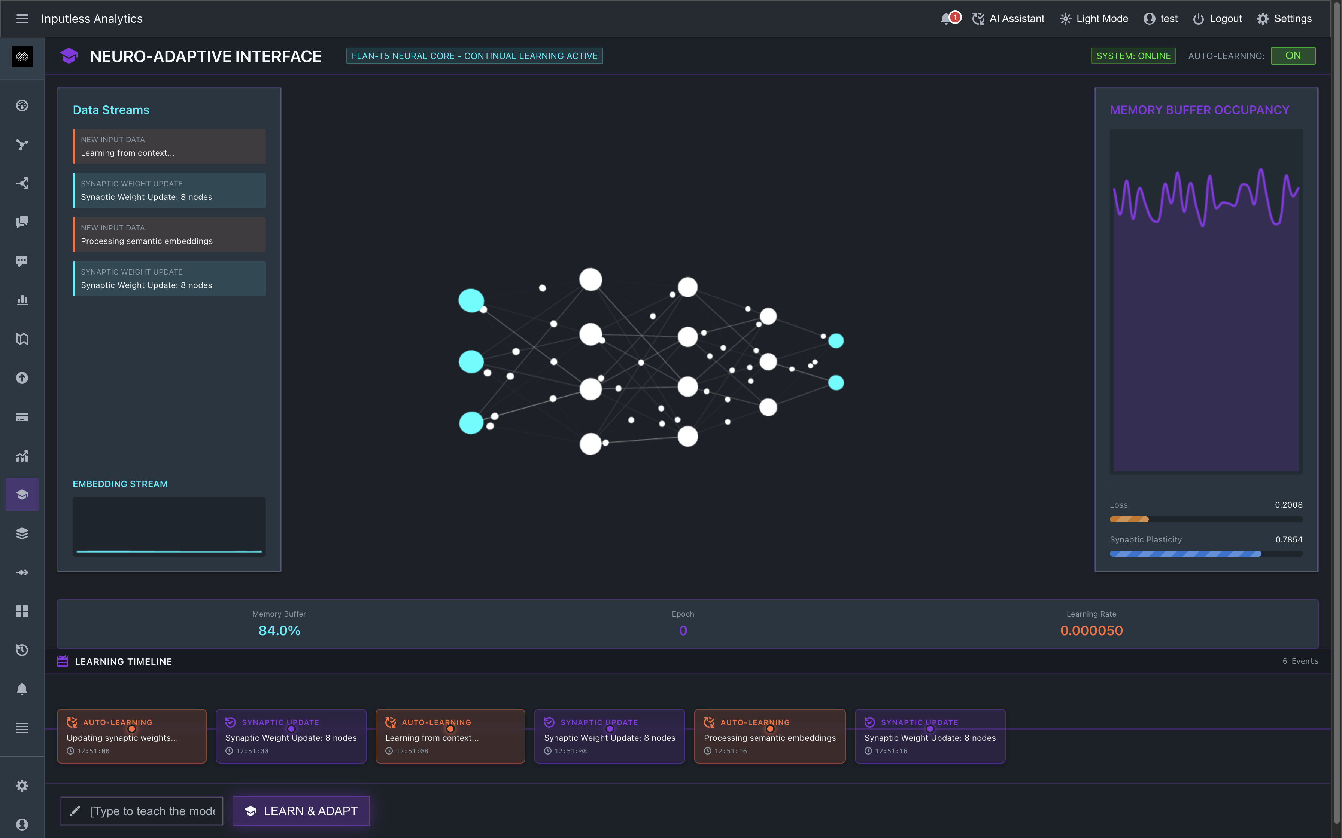
Task: Open Settings in the top bar
Action: coord(1284,19)
